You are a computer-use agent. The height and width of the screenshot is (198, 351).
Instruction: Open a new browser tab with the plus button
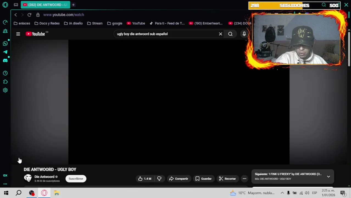[73, 5]
